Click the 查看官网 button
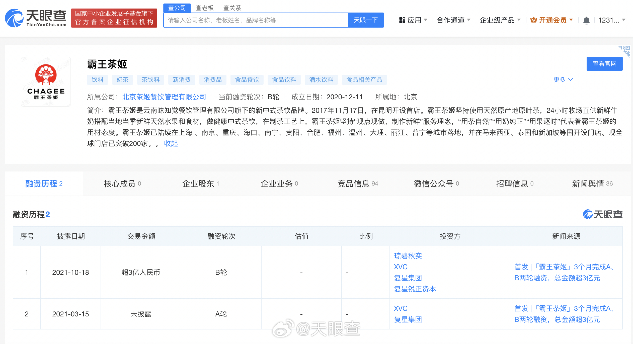The width and height of the screenshot is (633, 344). click(604, 64)
